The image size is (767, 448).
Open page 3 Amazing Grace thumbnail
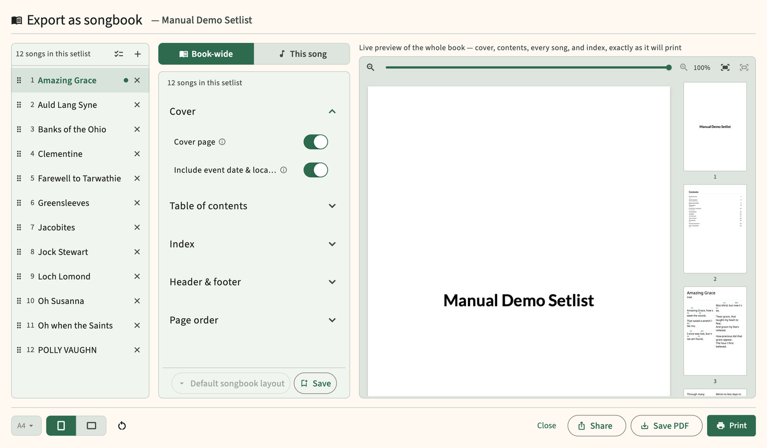(715, 331)
